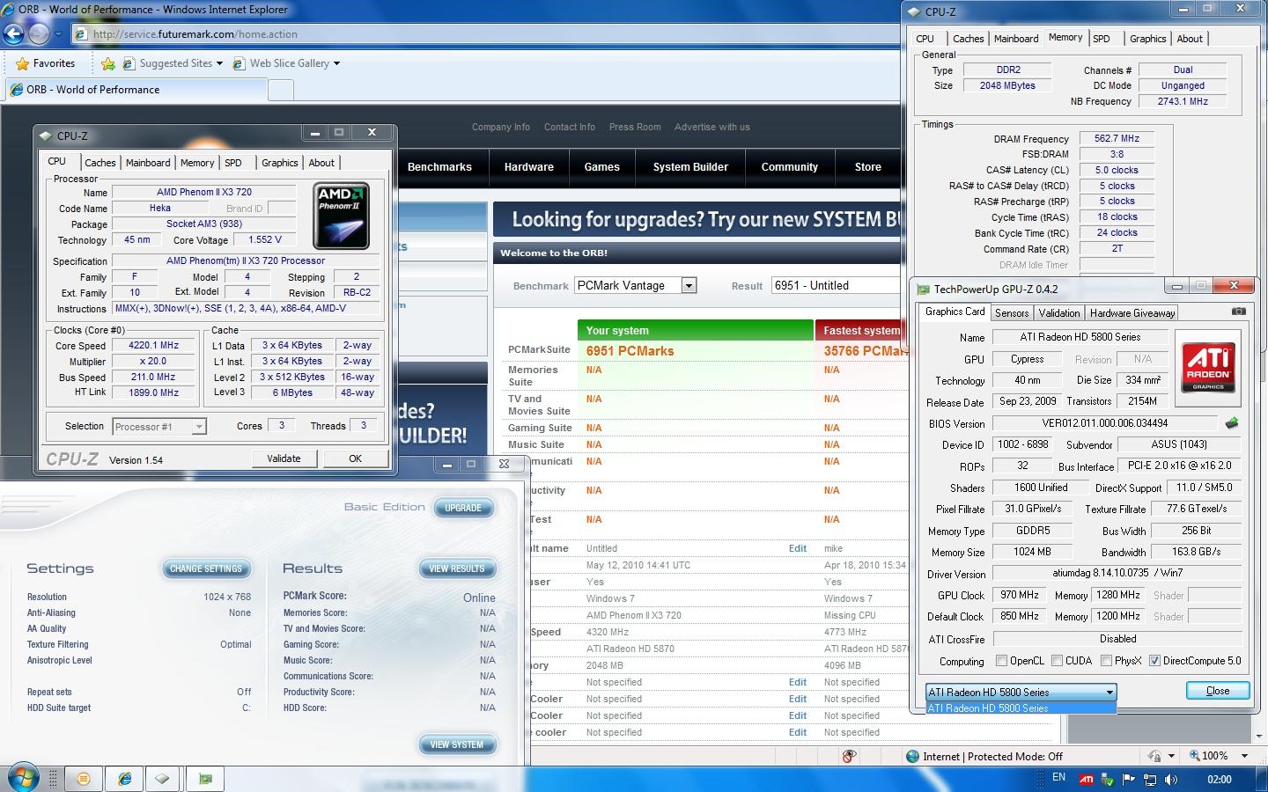
Task: Enable the OpenCL checkbox in GPU-Z
Action: click(1001, 661)
